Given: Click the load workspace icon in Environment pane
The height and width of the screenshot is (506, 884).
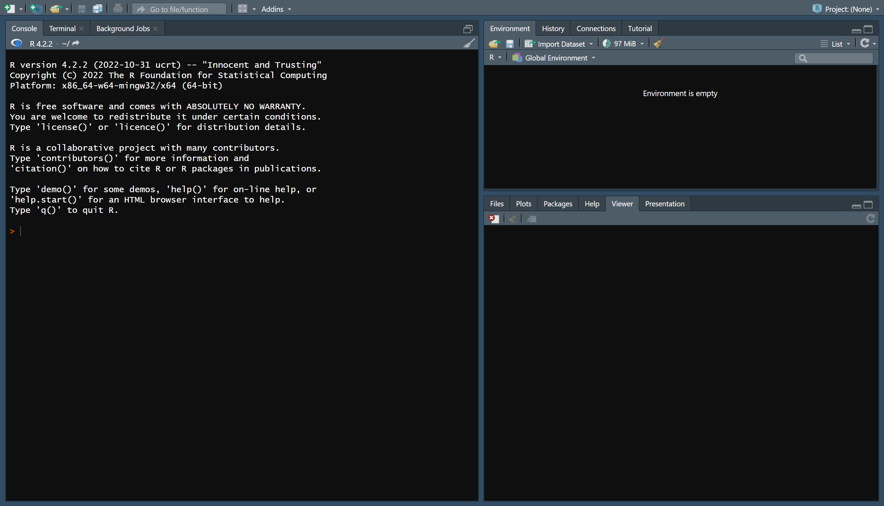Looking at the screenshot, I should 494,44.
